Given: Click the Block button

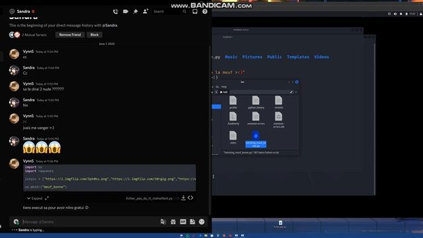Looking at the screenshot, I should pyautogui.click(x=95, y=35).
